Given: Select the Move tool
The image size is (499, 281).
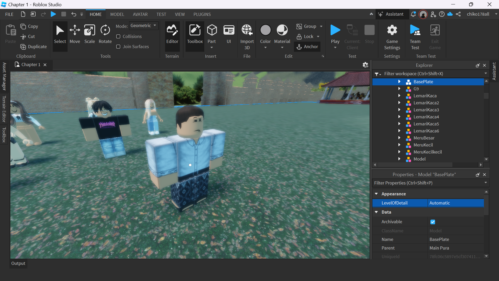Looking at the screenshot, I should pos(75,34).
